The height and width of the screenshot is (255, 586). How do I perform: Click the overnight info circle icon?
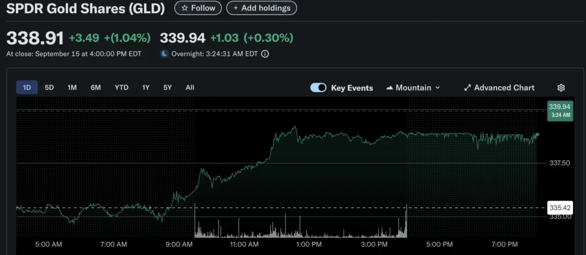pos(265,54)
